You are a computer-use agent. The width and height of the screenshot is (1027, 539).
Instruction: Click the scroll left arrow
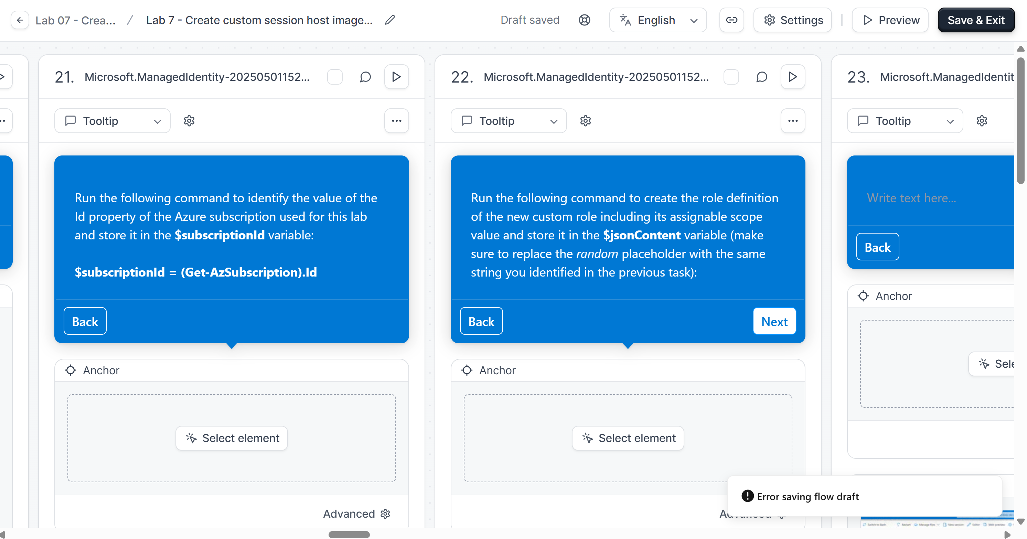pos(3,535)
